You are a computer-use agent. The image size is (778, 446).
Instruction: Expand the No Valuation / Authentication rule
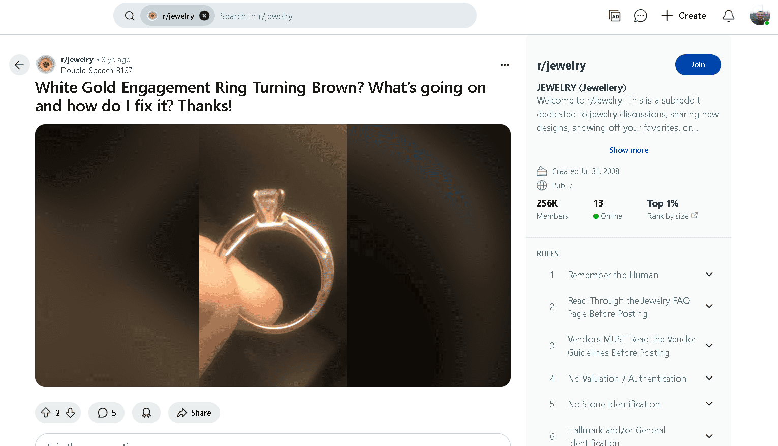click(x=709, y=378)
